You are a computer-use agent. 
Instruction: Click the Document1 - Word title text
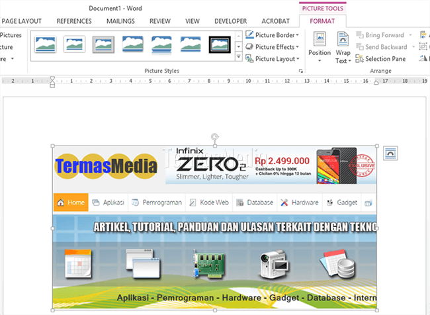(115, 8)
